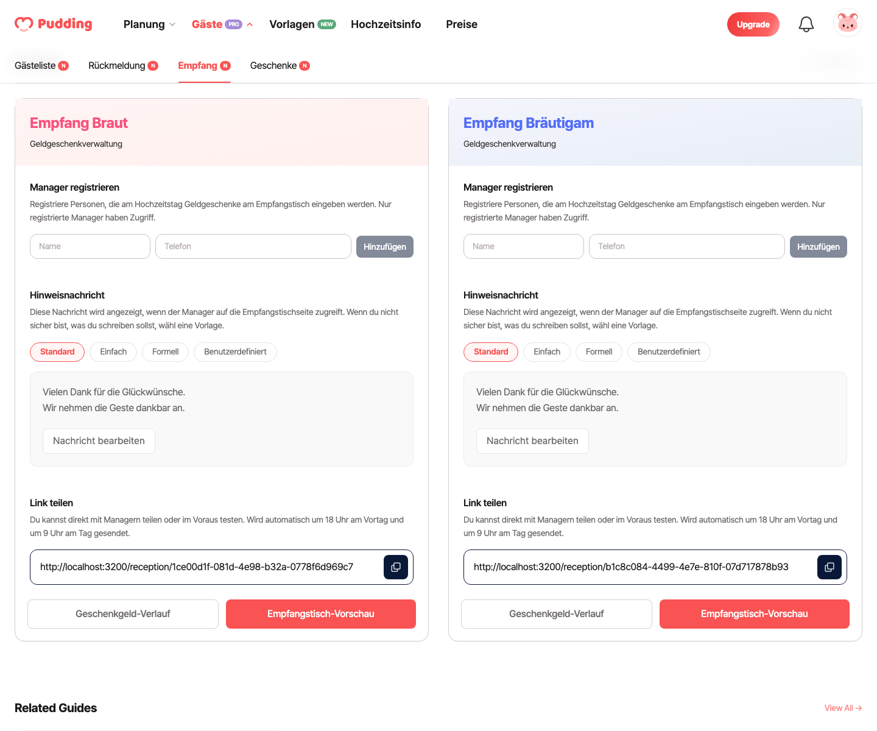The image size is (877, 731).
Task: Click the N badge beside Rückmeldung
Action: tap(153, 66)
